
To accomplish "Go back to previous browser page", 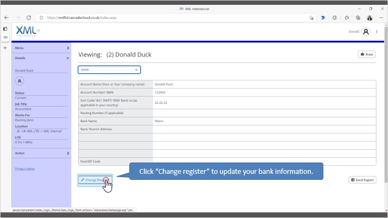I will [6, 17].
